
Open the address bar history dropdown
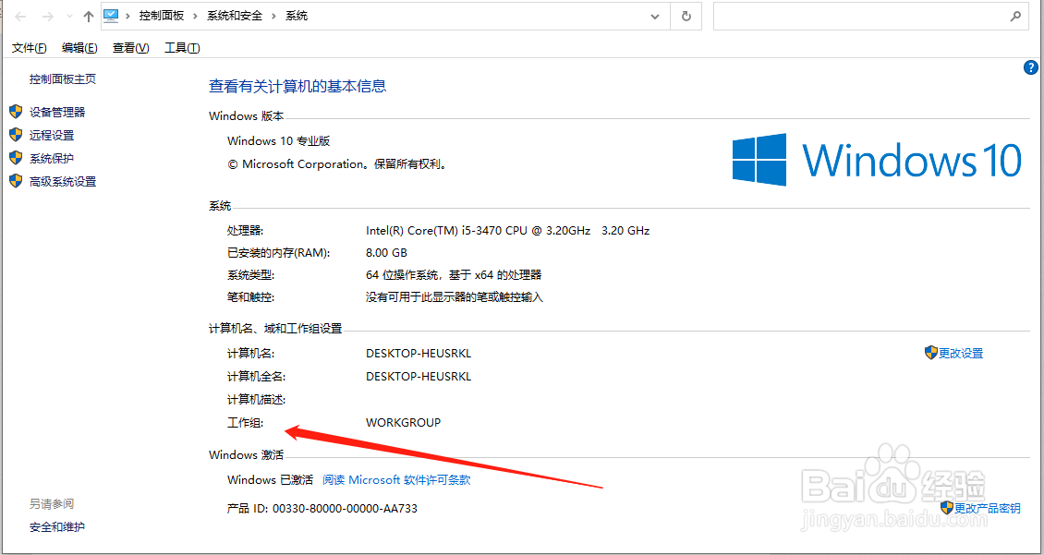click(655, 17)
